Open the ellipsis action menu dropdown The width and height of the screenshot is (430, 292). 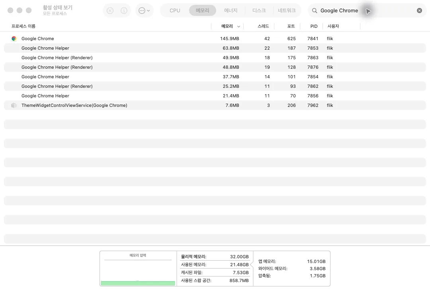[144, 11]
